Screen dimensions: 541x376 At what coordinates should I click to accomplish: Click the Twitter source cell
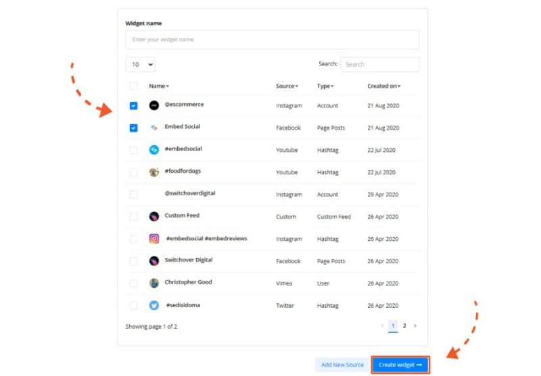coord(285,305)
